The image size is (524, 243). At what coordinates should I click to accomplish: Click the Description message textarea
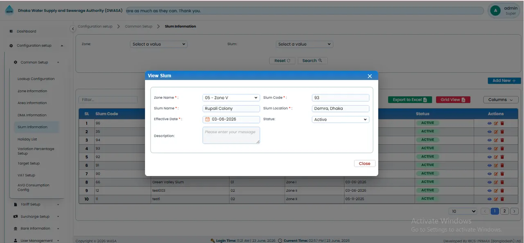231,135
